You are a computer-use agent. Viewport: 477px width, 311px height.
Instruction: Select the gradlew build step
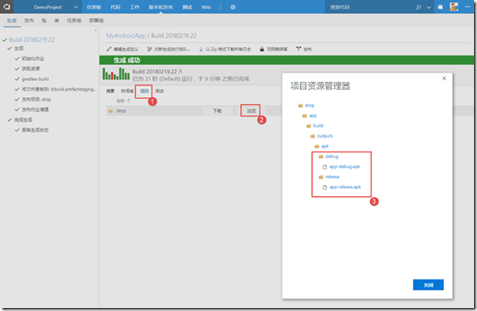tap(35, 79)
